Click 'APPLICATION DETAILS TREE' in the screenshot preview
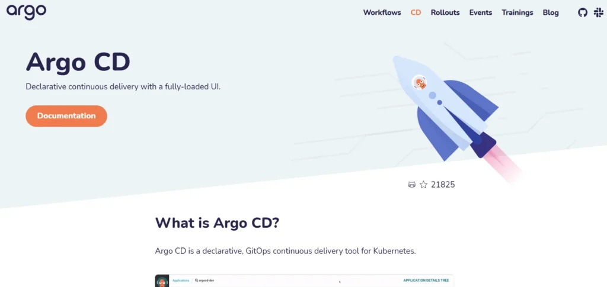The image size is (607, 287). [x=426, y=280]
